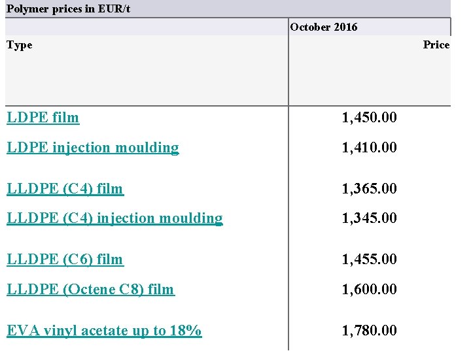
Task: Select the 1,600.00 price value
Action: [369, 290]
